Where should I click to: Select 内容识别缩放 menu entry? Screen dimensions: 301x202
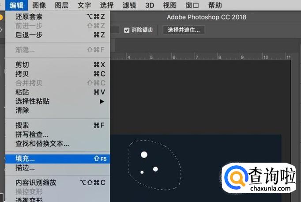tap(57, 183)
